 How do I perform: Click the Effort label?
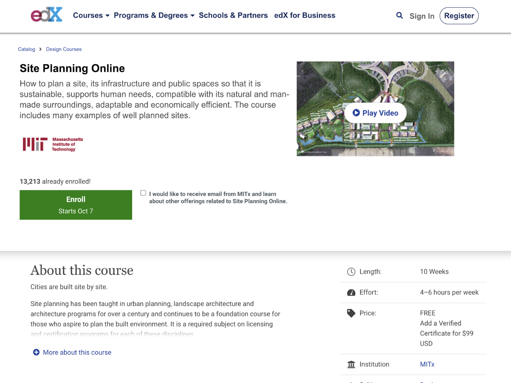pos(369,292)
